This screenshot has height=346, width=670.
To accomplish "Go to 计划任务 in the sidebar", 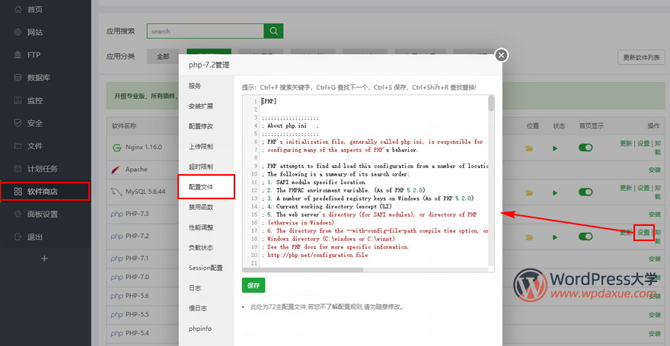I will (43, 169).
